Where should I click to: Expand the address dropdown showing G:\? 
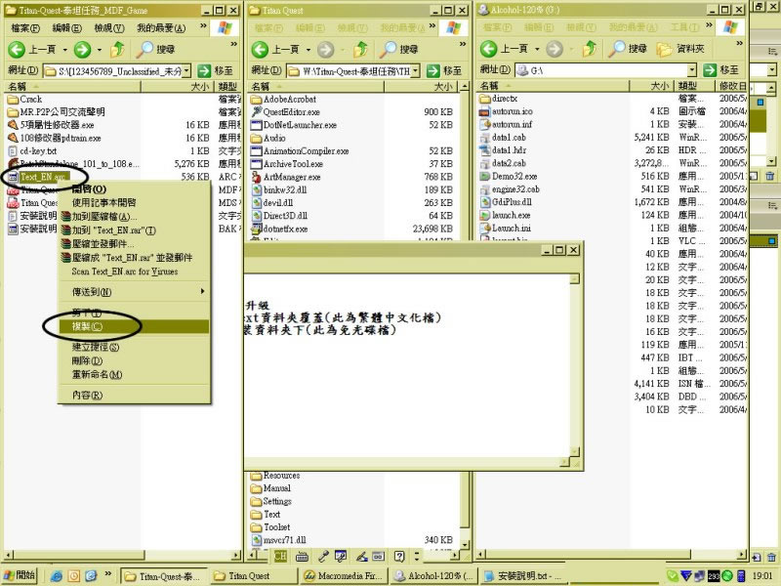[x=707, y=70]
